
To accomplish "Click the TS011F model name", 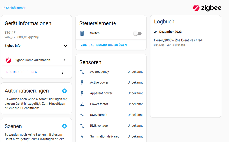I will click(x=10, y=33).
